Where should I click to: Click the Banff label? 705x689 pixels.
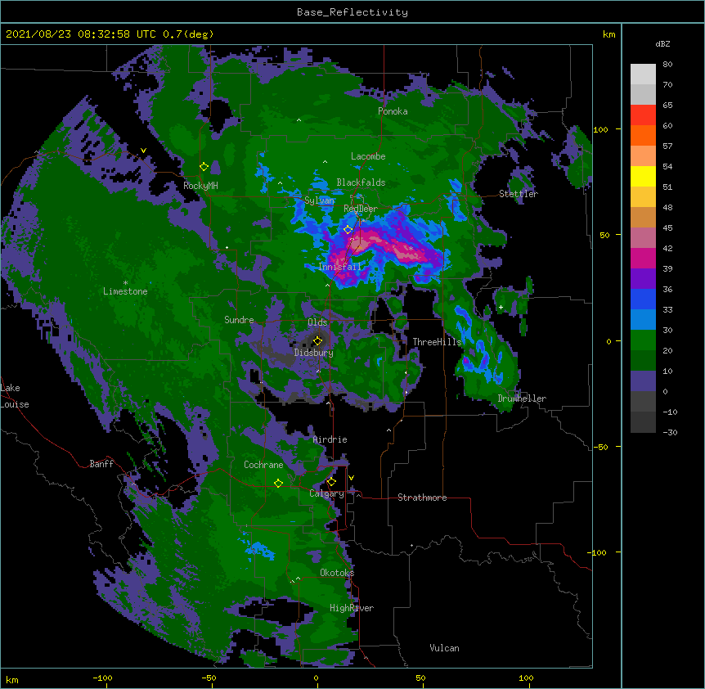101,464
